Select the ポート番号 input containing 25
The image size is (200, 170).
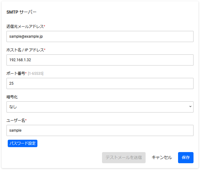click(100, 83)
